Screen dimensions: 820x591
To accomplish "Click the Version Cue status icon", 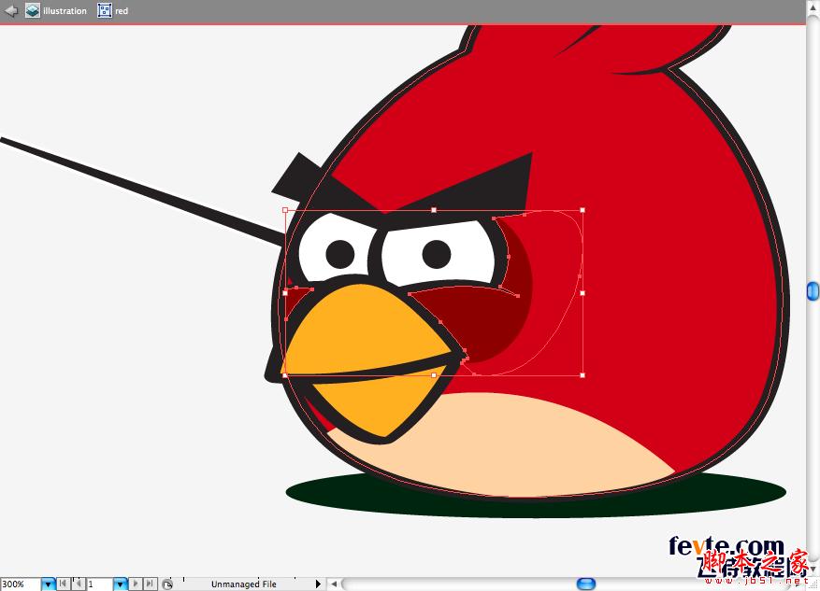I will tap(166, 584).
